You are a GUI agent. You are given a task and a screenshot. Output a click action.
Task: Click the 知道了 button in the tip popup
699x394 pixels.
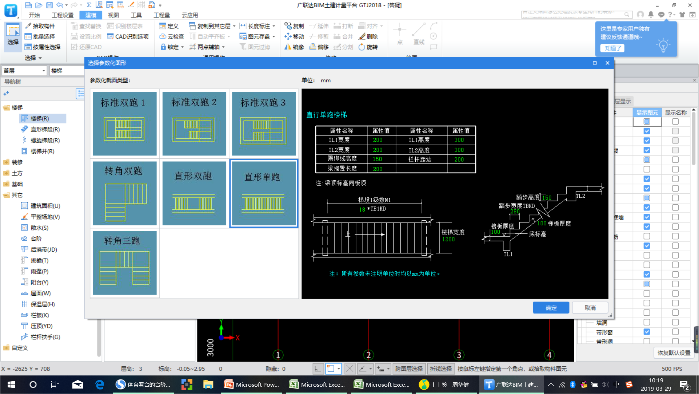coord(612,48)
